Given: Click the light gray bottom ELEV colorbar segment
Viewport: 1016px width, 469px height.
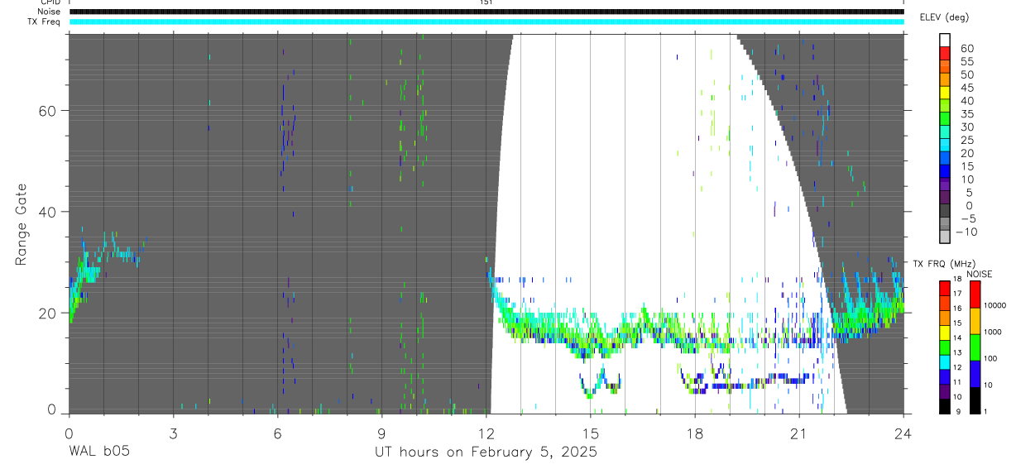Looking at the screenshot, I should (x=945, y=237).
